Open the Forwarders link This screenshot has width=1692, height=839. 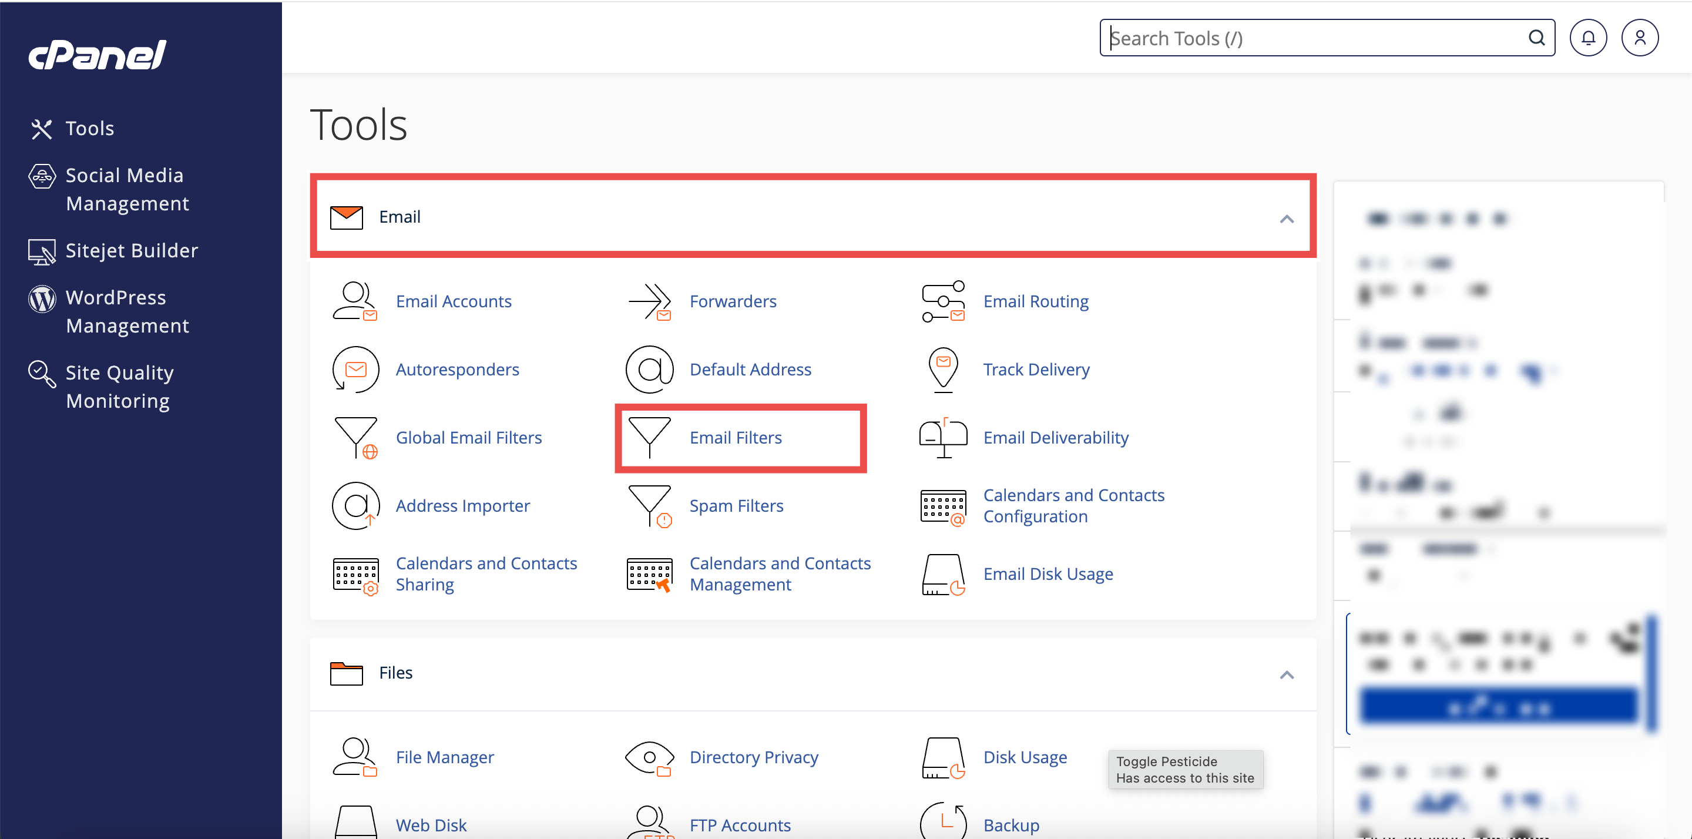(733, 301)
